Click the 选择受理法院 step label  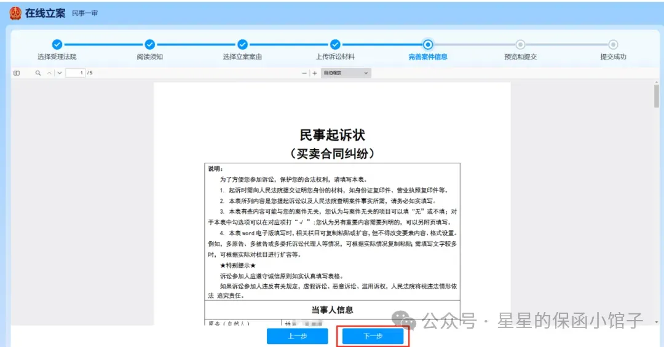click(x=57, y=57)
